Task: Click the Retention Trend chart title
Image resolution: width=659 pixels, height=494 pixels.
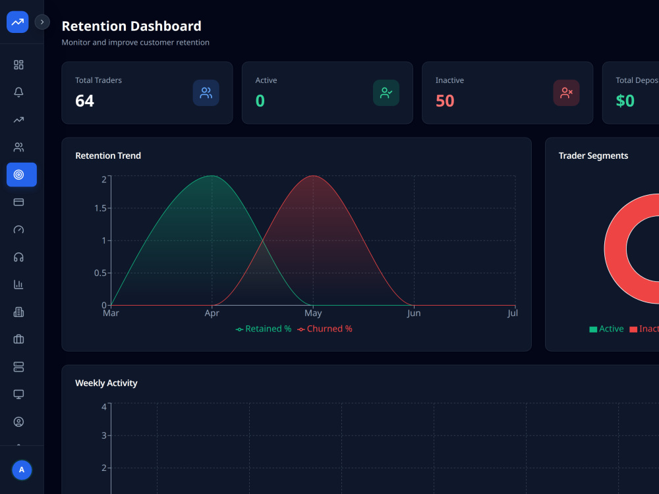Action: coord(108,155)
